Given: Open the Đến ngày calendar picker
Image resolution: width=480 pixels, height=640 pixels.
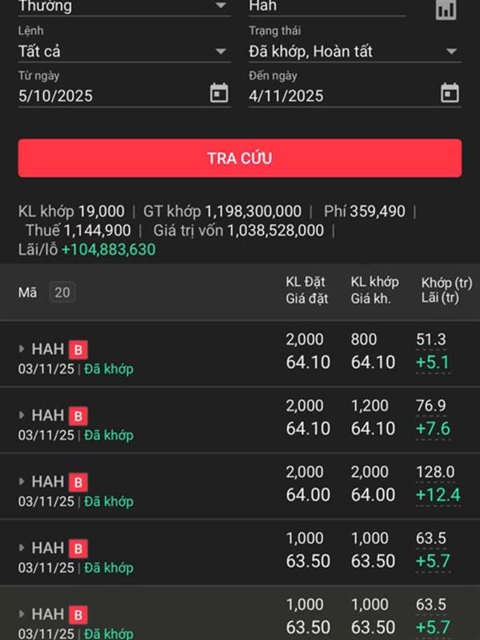Looking at the screenshot, I should point(450,94).
